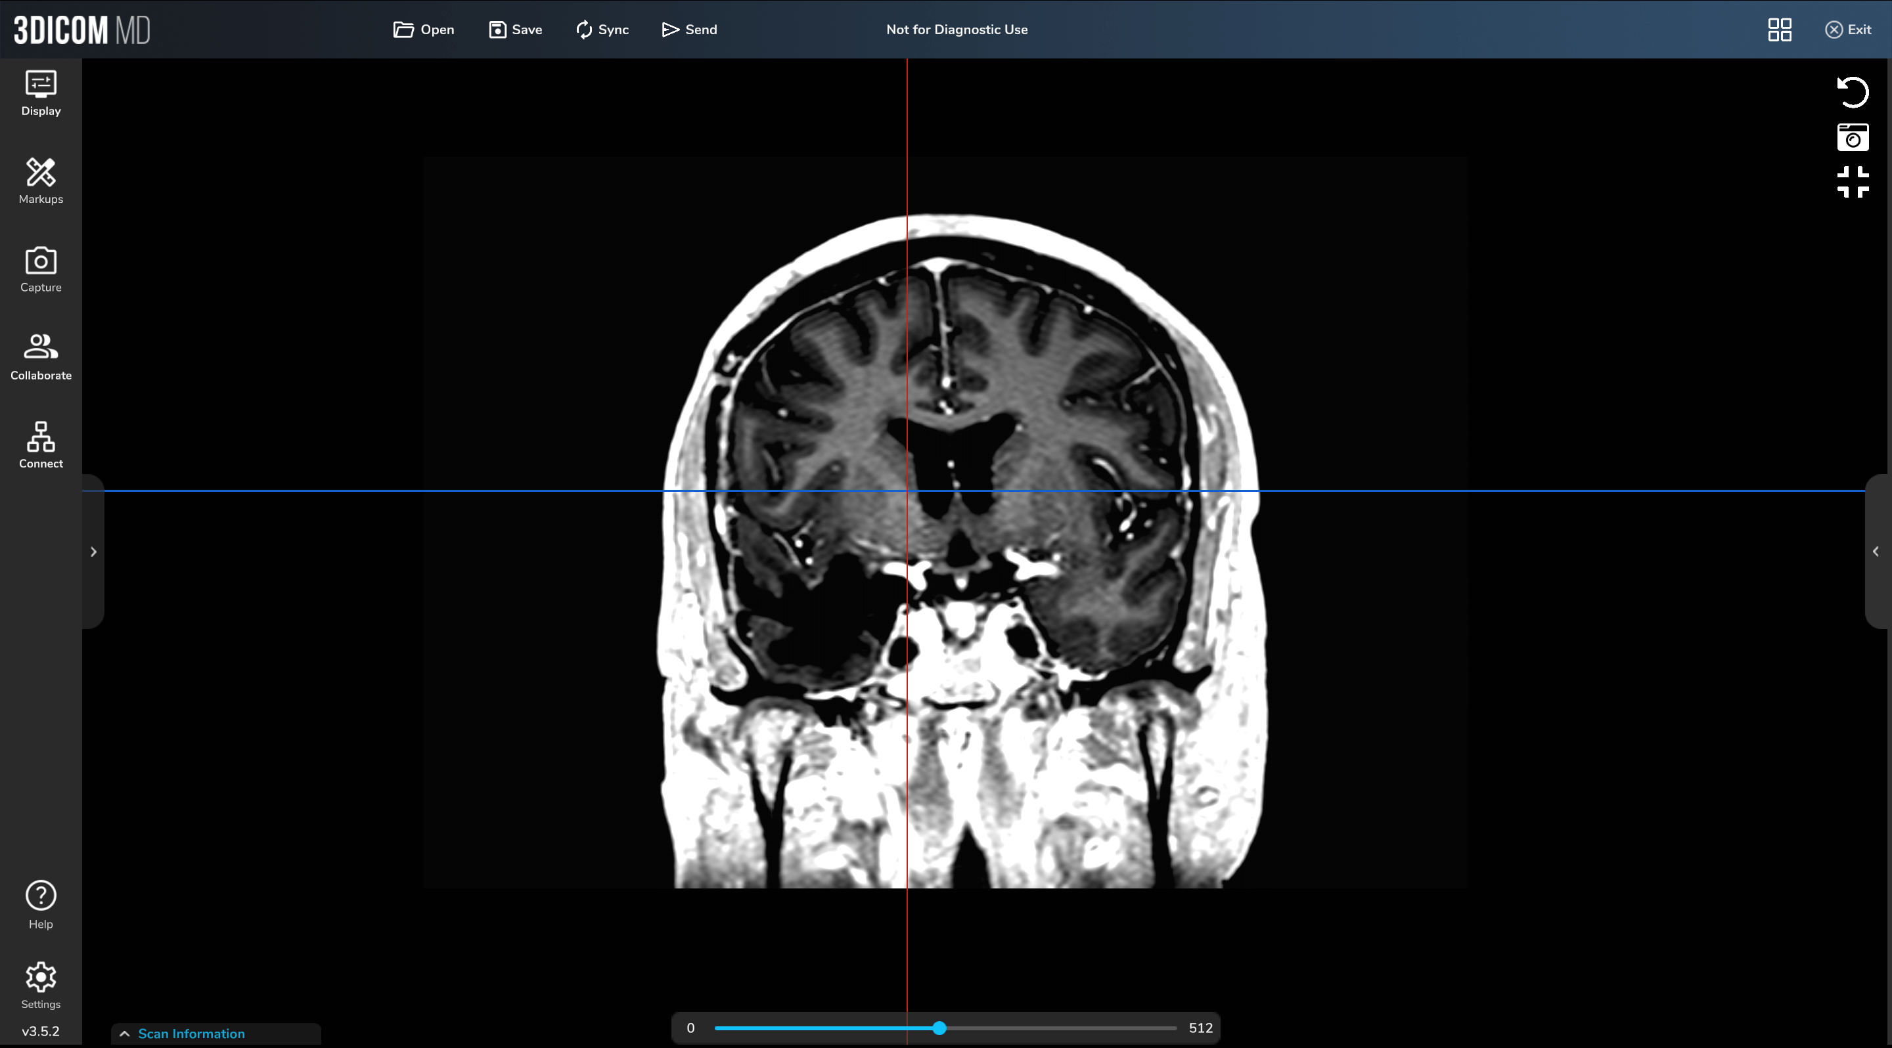Image resolution: width=1892 pixels, height=1048 pixels.
Task: Minimize the viewport from fullscreen
Action: (x=1853, y=182)
